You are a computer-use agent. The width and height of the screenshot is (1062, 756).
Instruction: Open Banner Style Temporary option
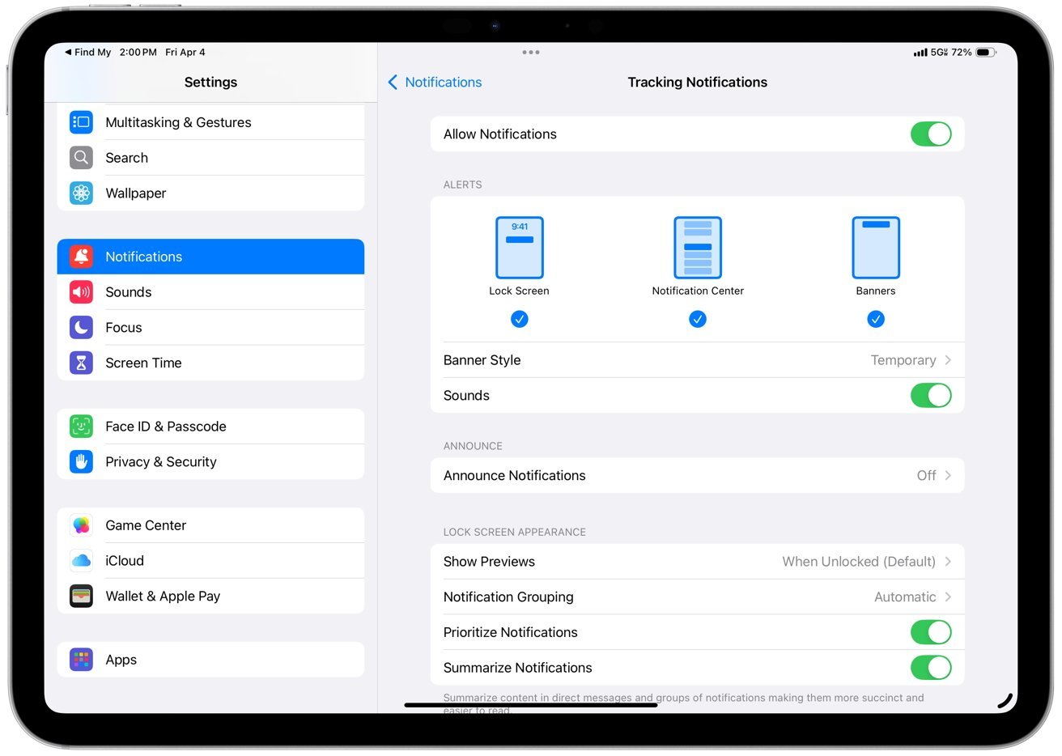[x=698, y=360]
